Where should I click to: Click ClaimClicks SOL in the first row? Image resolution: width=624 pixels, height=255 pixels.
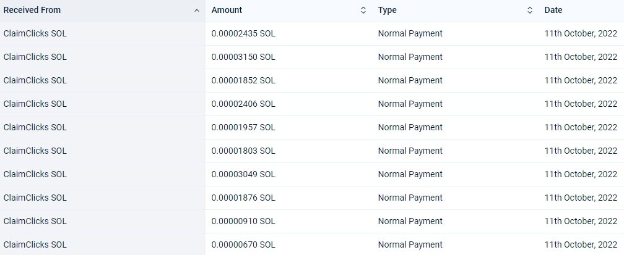[x=35, y=34]
